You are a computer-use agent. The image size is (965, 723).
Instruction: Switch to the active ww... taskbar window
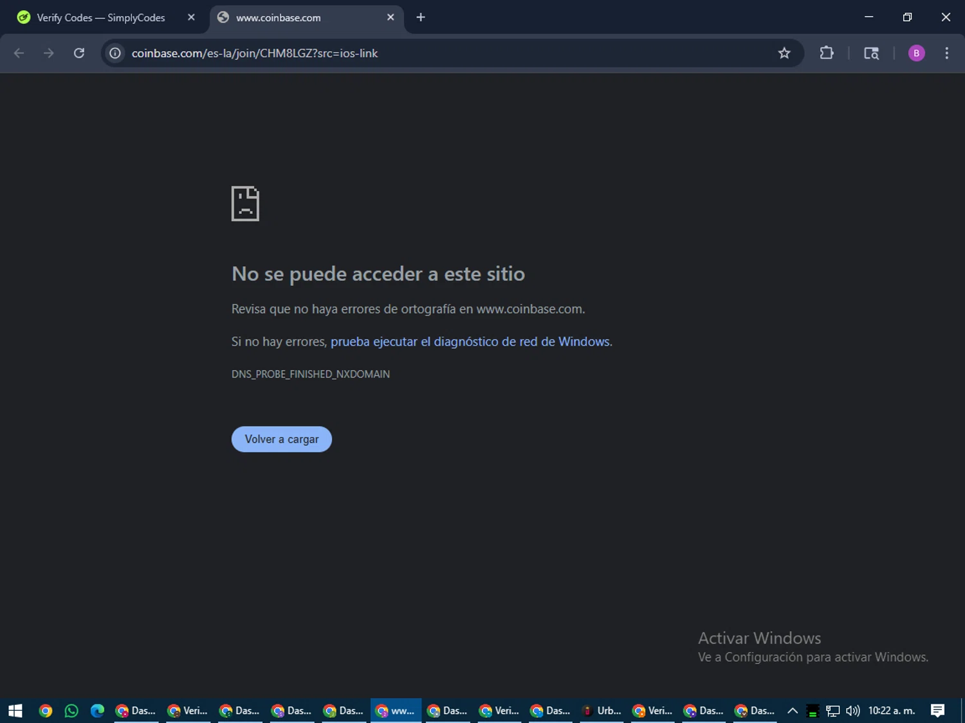coord(396,711)
